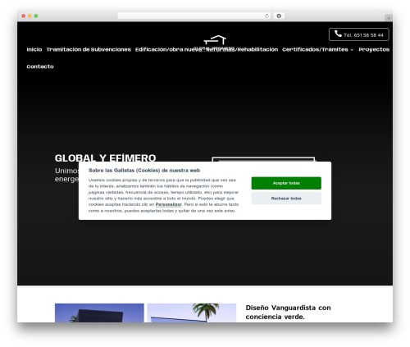Click the house logo at top center
The width and height of the screenshot is (410, 347).
coord(215,40)
